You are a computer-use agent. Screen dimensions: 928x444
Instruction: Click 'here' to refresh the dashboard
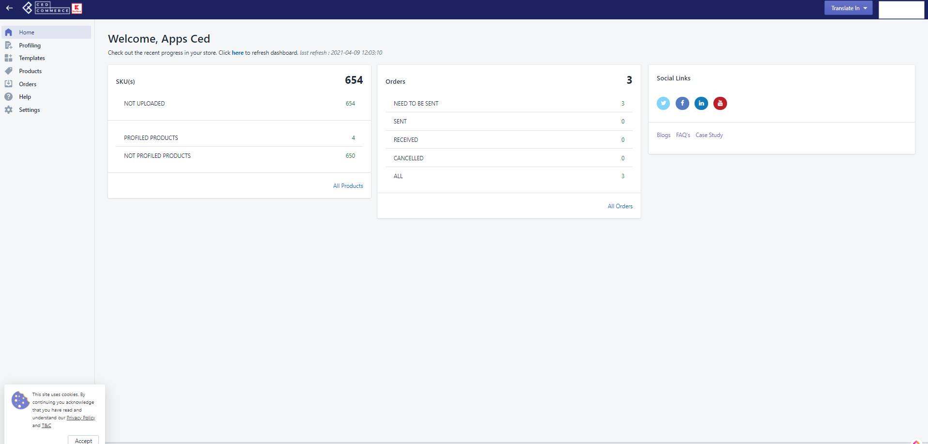pos(237,53)
